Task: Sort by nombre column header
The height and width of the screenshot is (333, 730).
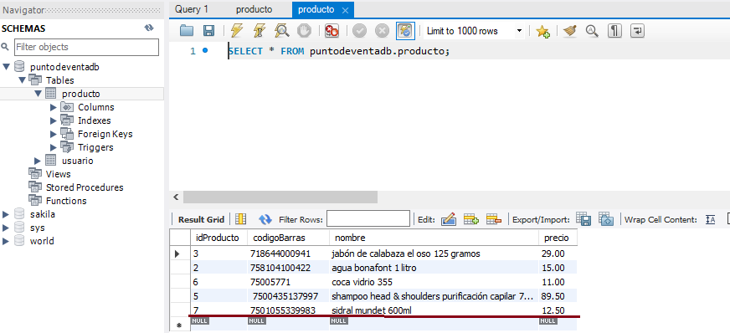Action: point(434,238)
